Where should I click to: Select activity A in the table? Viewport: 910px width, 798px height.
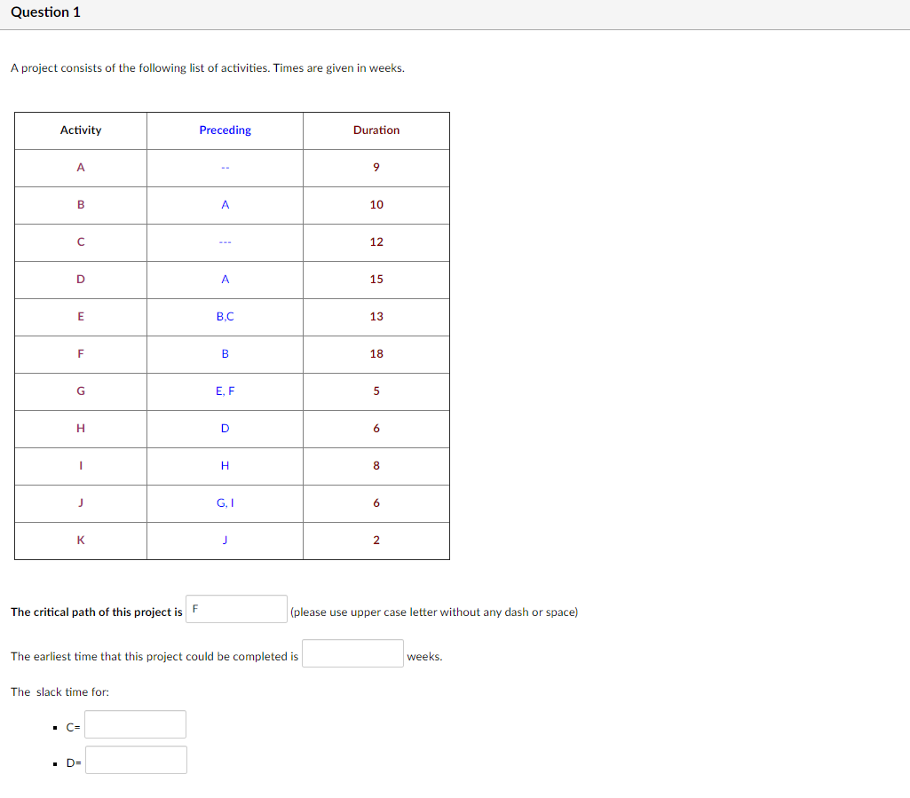click(x=80, y=167)
